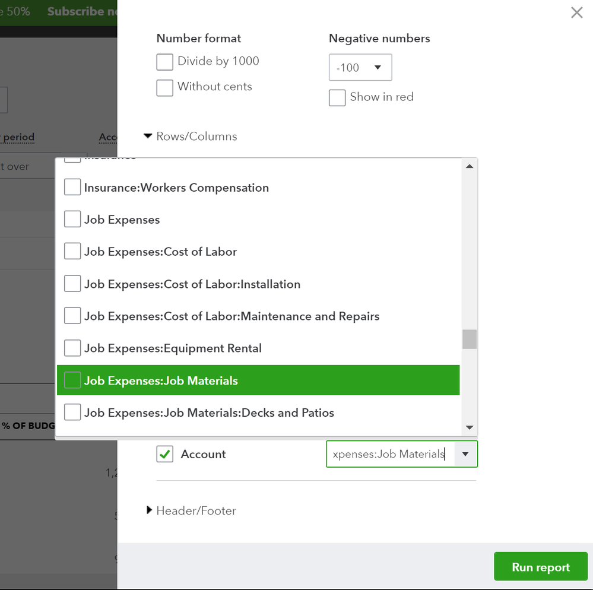Viewport: 593px width, 590px height.
Task: Click the Account dropdown arrow button
Action: (x=465, y=454)
